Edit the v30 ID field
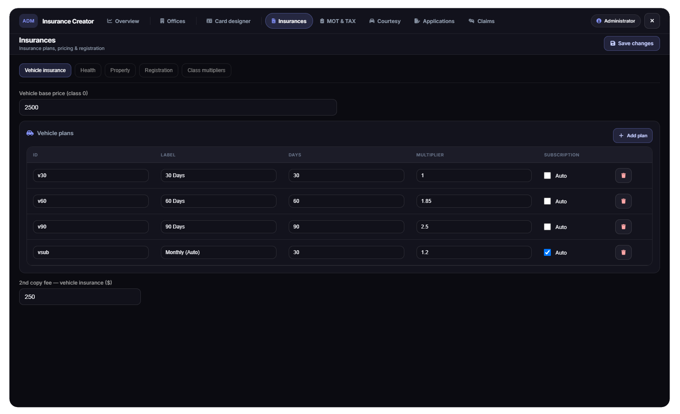680x414 pixels. 91,176
